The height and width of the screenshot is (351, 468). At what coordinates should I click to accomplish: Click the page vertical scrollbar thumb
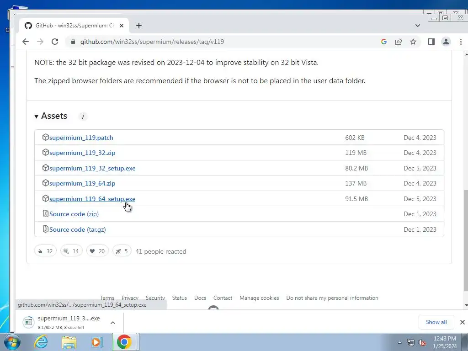click(x=466, y=240)
